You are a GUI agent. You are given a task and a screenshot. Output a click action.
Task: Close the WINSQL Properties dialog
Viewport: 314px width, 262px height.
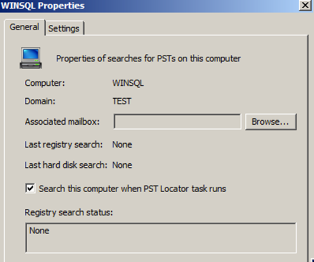point(305,5)
